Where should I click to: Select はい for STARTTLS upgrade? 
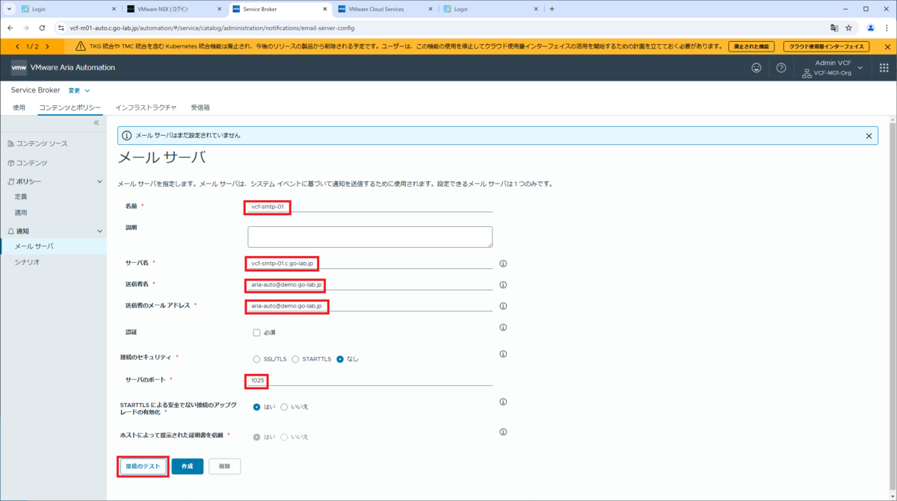point(256,407)
